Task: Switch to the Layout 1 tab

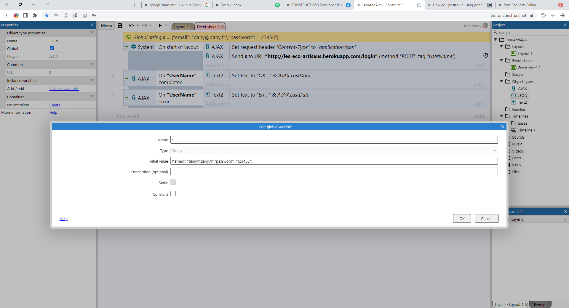Action: tap(182, 27)
